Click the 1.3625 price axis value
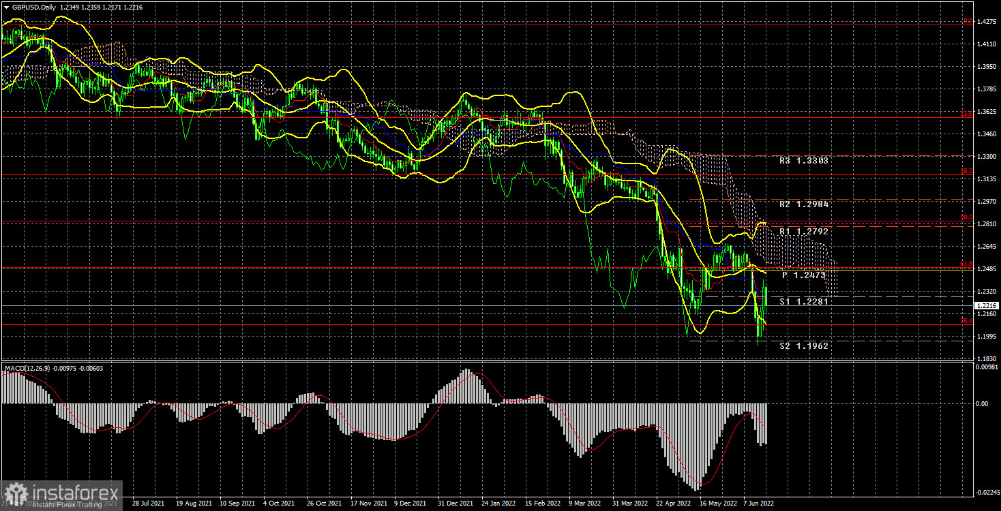Screen dimensions: 1001x511 [x=987, y=112]
